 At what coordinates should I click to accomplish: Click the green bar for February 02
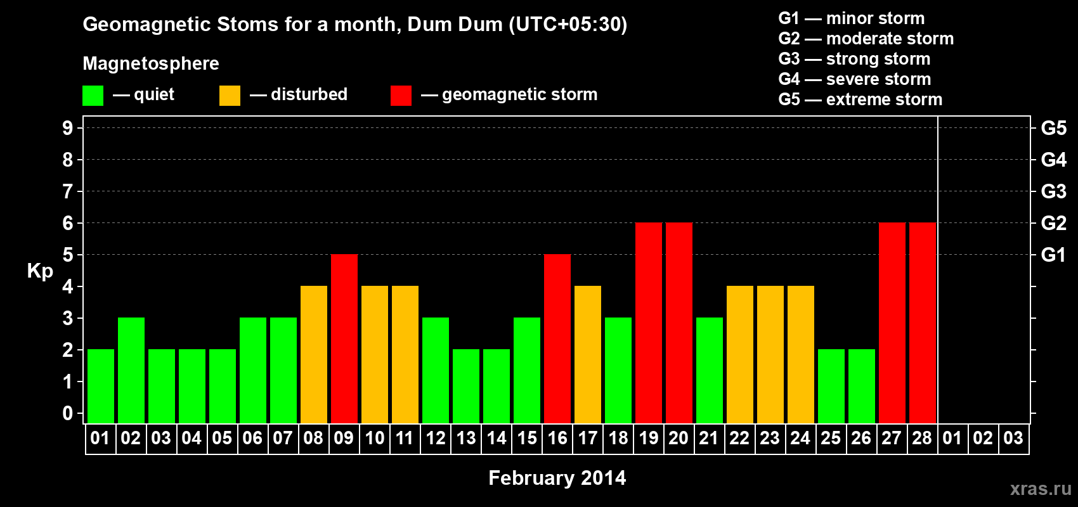(x=131, y=371)
